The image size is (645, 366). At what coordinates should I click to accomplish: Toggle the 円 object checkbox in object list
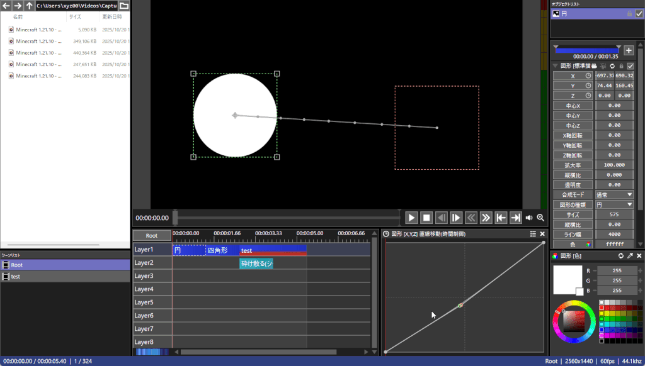click(x=639, y=14)
